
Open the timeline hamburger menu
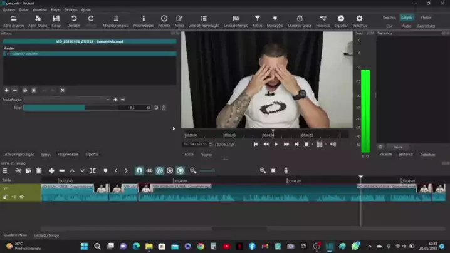point(6,170)
